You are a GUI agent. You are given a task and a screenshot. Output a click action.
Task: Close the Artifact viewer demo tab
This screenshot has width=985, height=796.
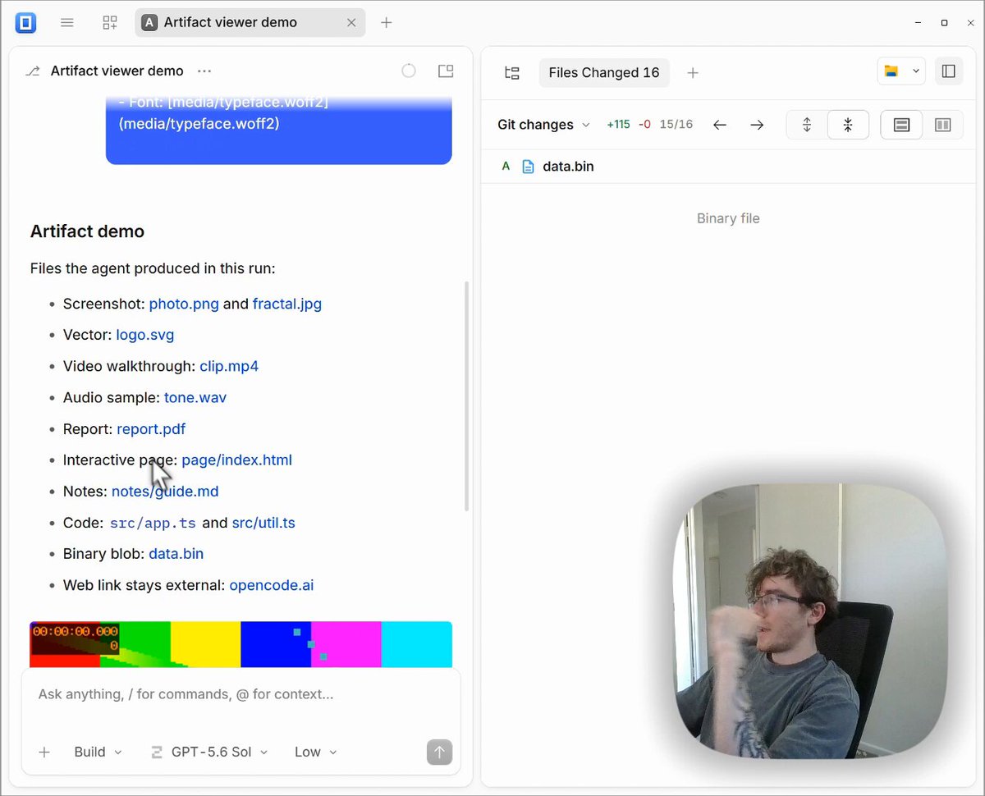[351, 23]
